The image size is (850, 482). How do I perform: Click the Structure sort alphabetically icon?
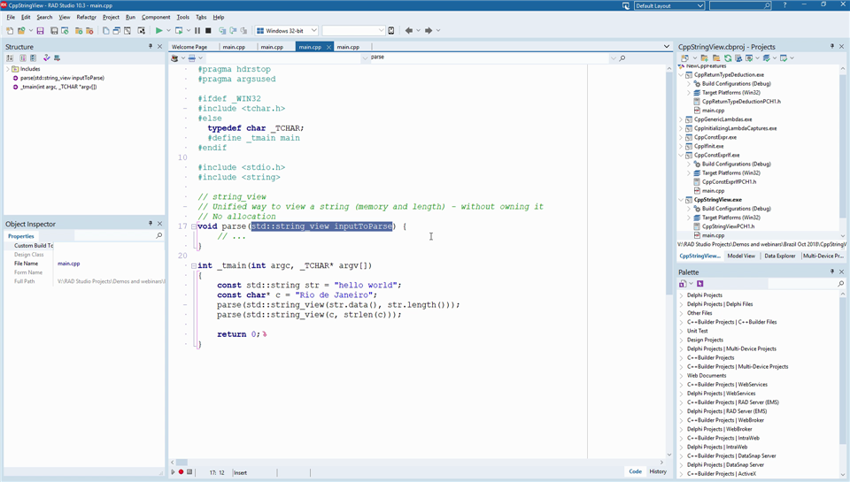(10, 58)
